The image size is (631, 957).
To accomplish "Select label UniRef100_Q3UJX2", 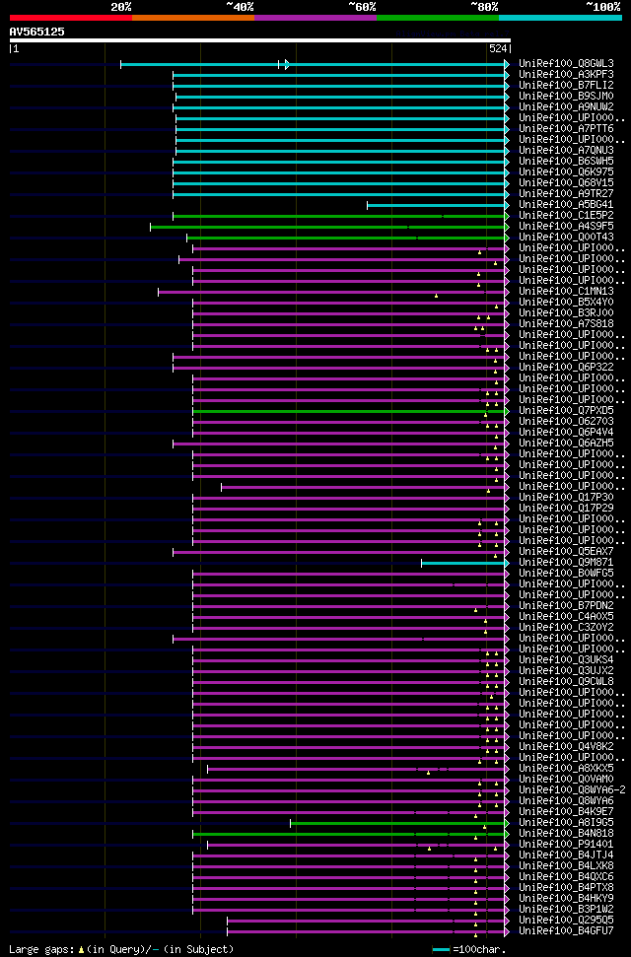I will pyautogui.click(x=566, y=671).
